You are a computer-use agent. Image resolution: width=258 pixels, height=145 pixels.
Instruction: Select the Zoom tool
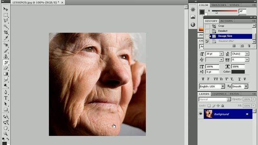pos(6,134)
